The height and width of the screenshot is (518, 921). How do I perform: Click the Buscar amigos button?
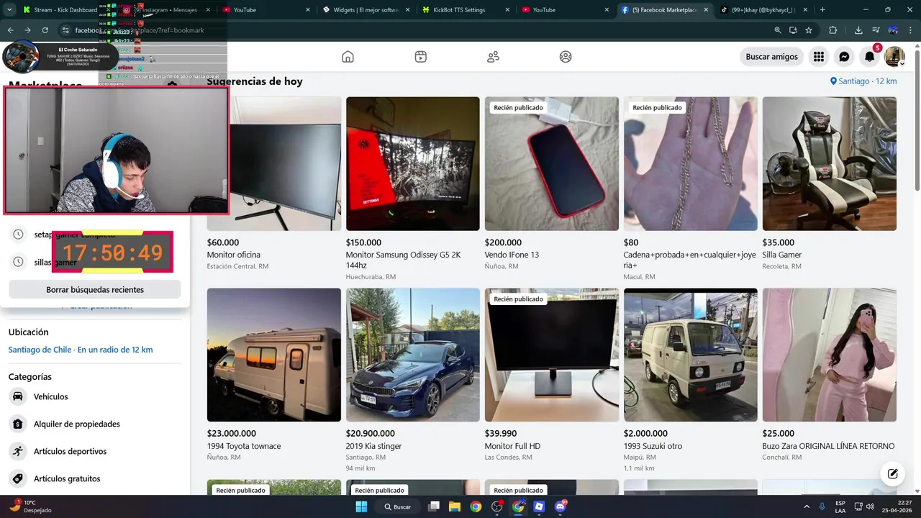(771, 57)
